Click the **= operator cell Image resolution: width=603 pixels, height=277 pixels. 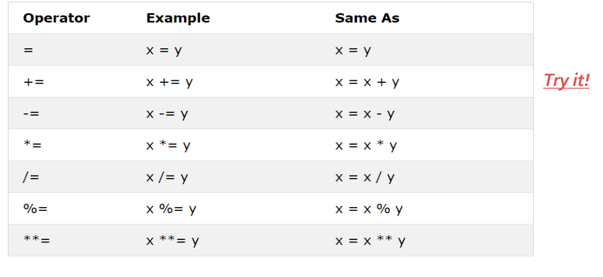(37, 241)
